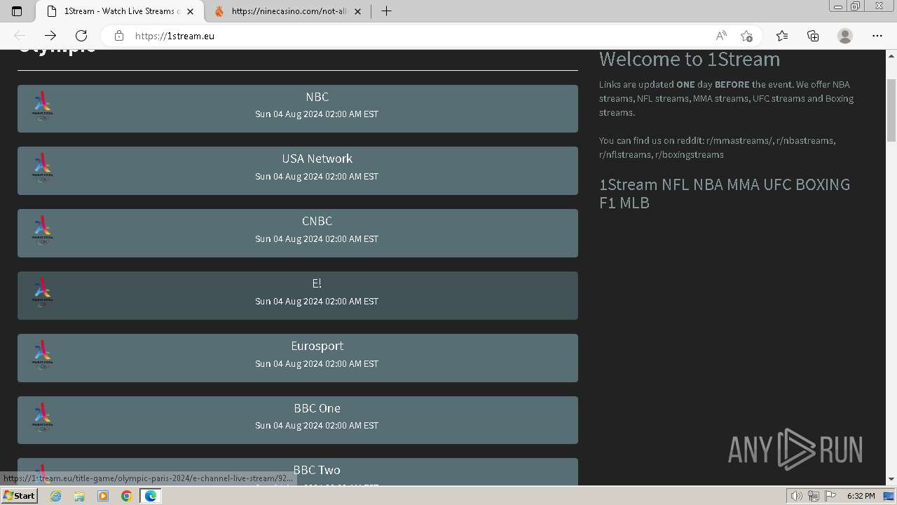Click the Eurosport stream date text
This screenshot has height=505, width=897.
(317, 363)
